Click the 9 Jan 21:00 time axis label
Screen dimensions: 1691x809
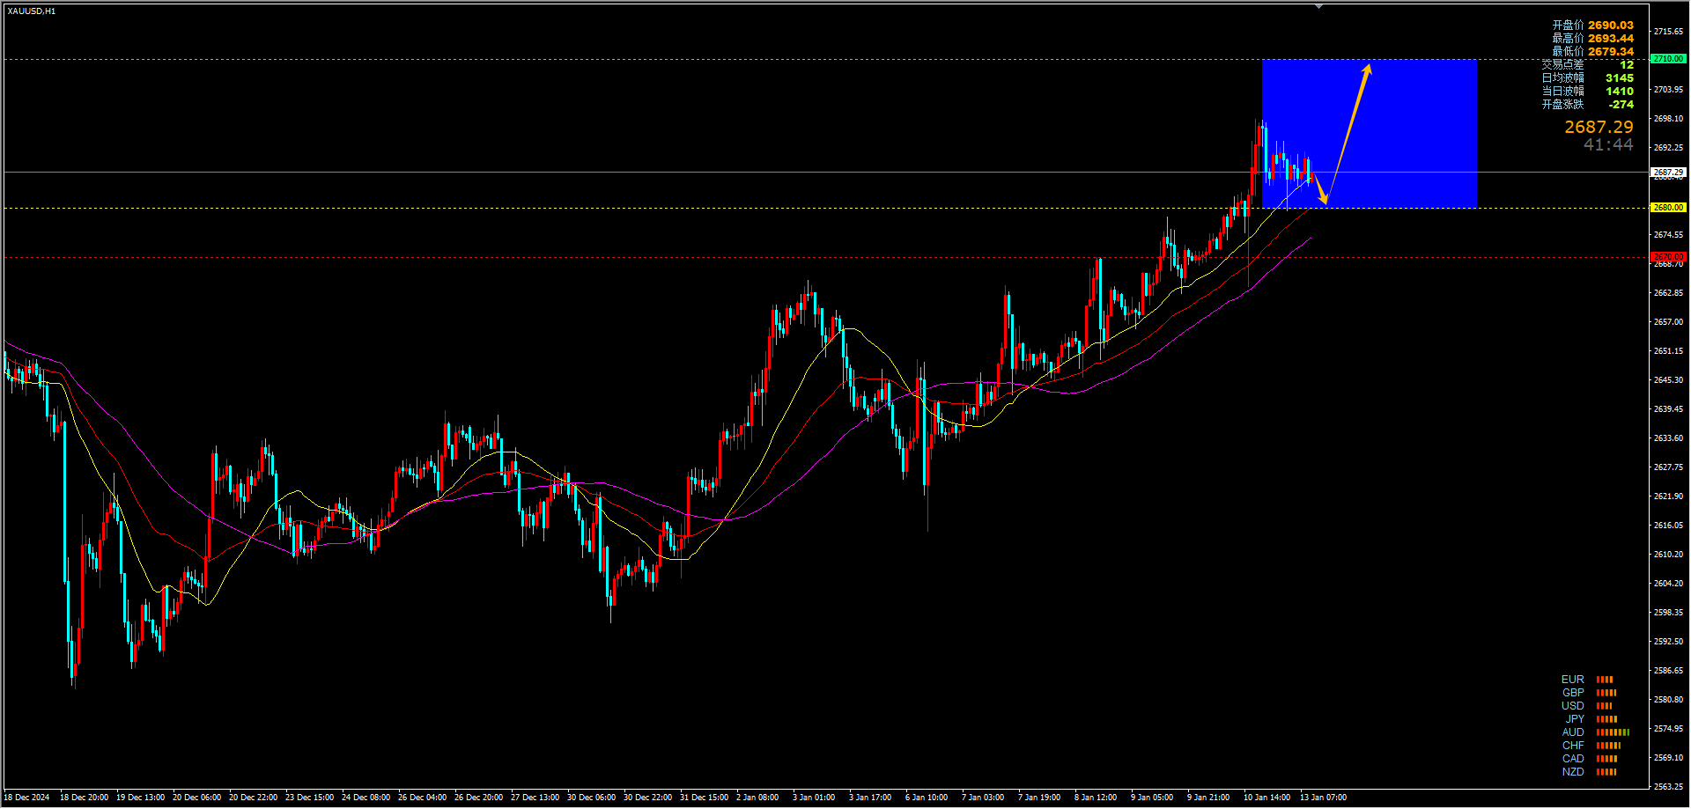(x=1208, y=798)
